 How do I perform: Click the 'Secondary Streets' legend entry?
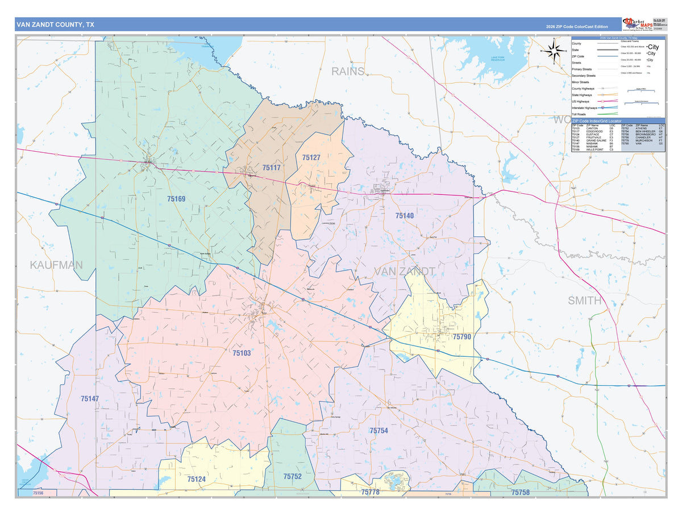coord(584,76)
